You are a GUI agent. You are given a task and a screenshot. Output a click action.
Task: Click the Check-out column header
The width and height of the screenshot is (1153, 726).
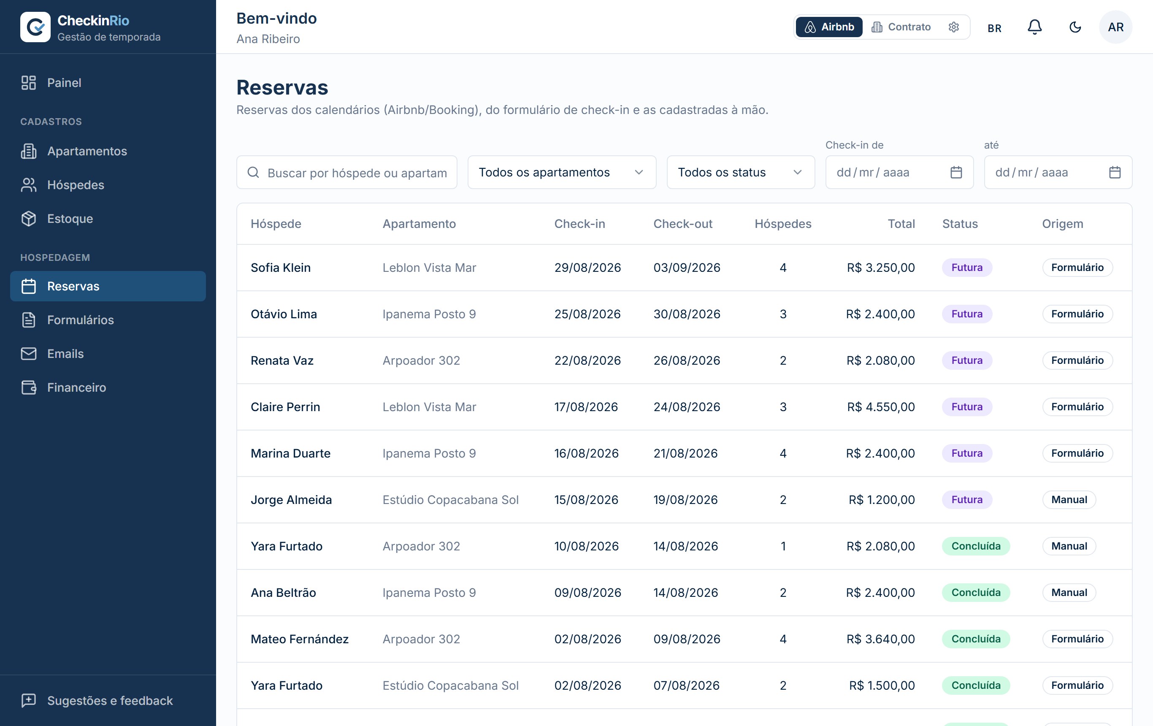[683, 224]
